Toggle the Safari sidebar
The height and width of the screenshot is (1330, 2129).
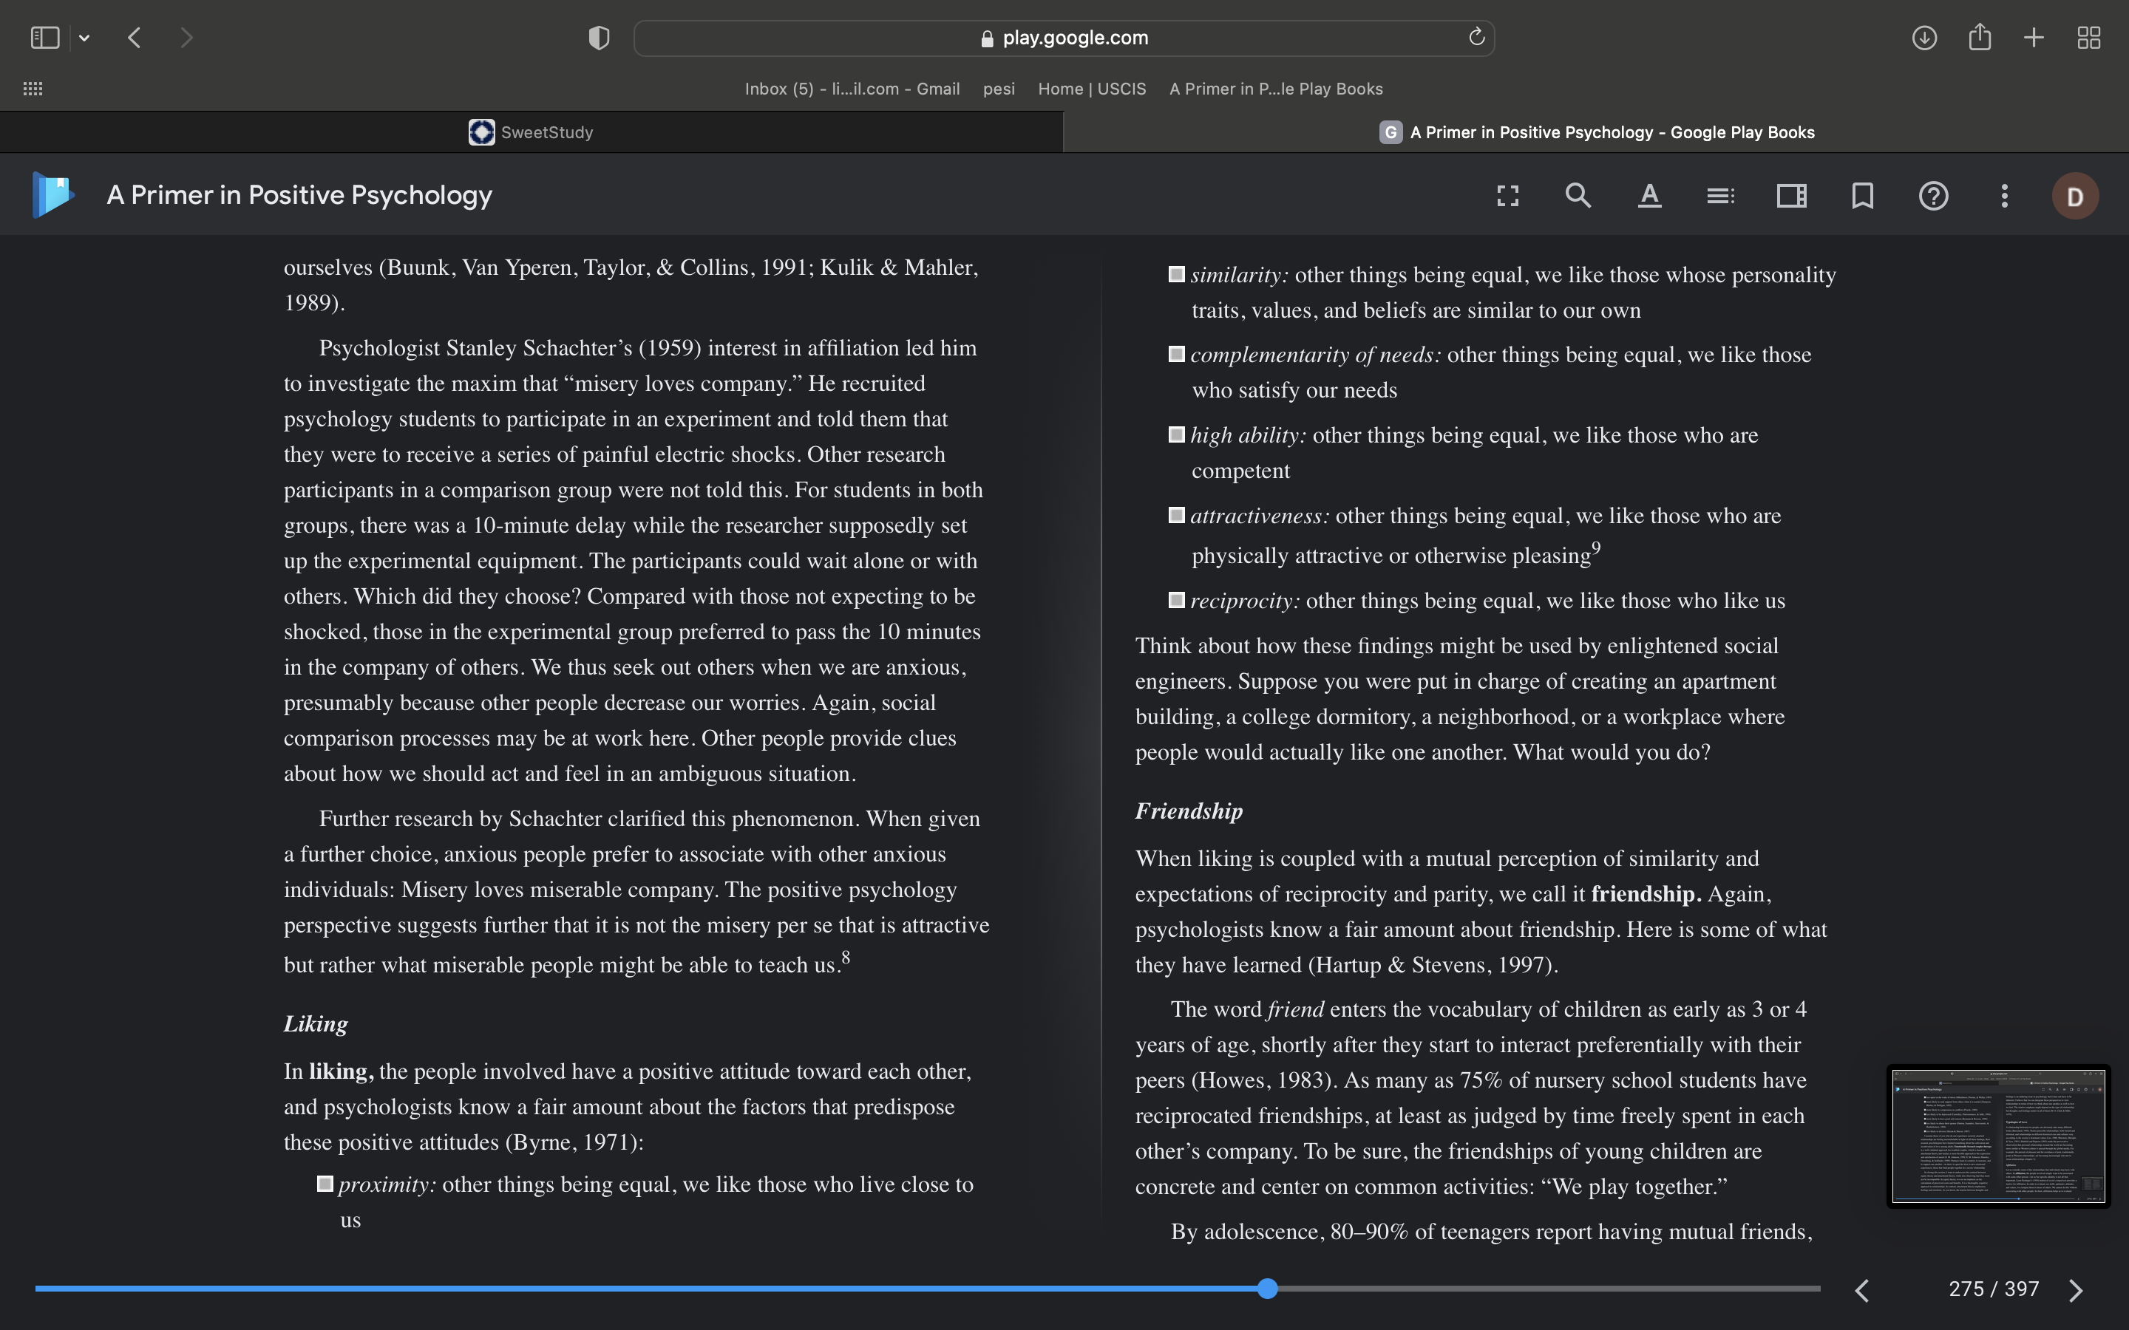pos(45,38)
